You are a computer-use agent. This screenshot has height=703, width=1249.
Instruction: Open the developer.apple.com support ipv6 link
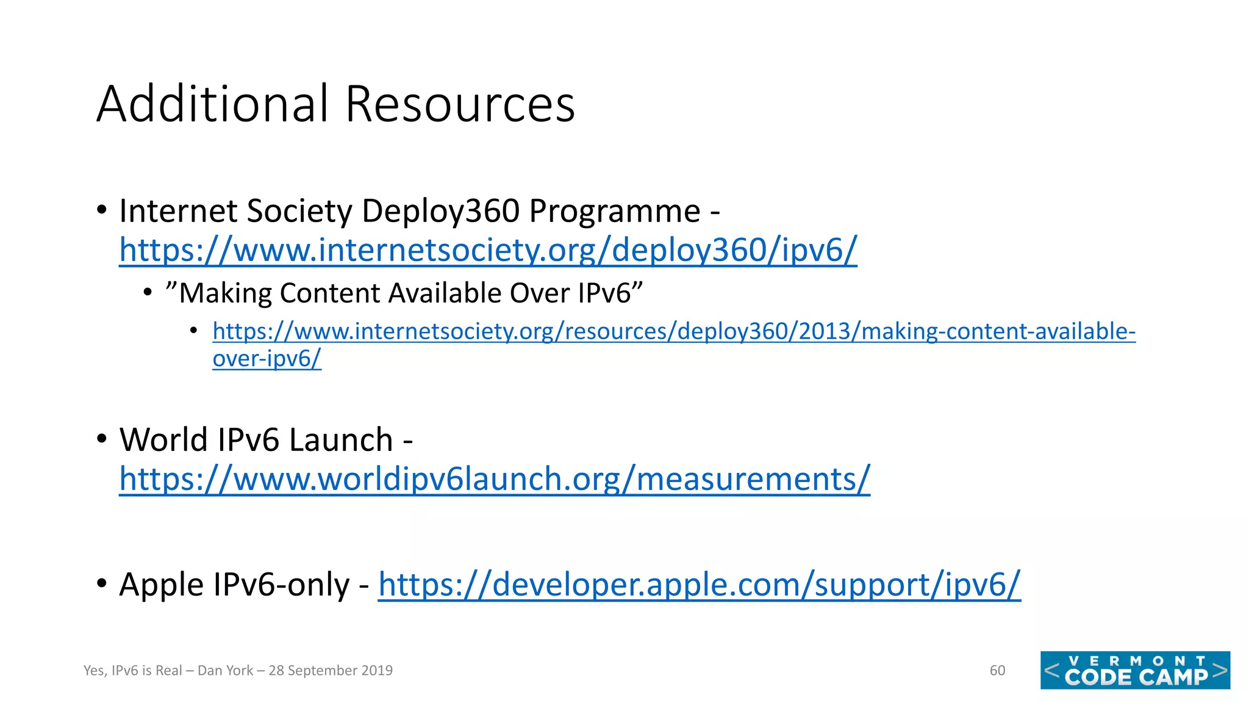(x=699, y=585)
